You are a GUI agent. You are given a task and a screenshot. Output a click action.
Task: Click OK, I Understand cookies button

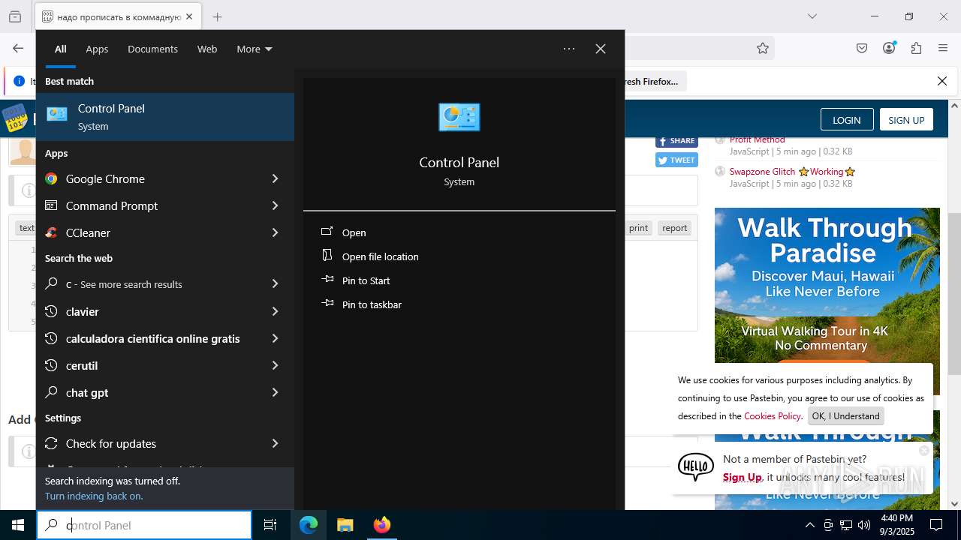(x=845, y=415)
